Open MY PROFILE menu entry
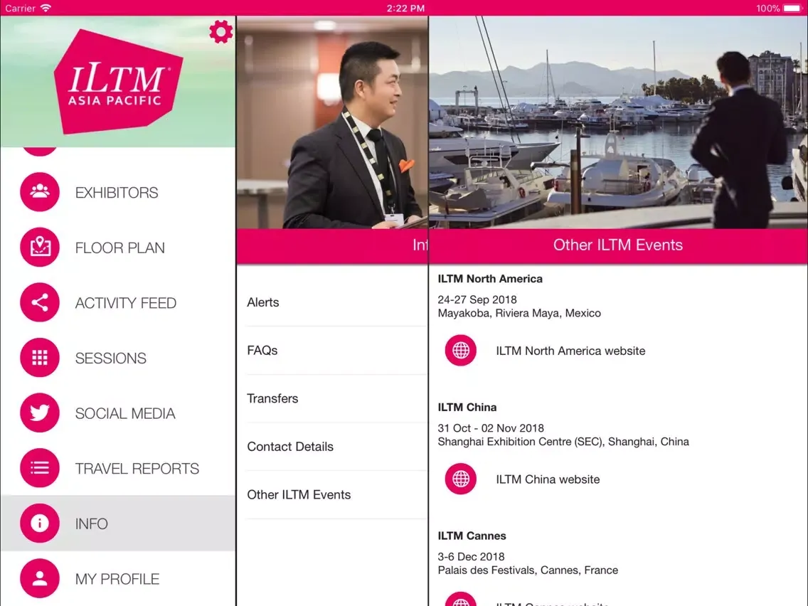 [117, 579]
